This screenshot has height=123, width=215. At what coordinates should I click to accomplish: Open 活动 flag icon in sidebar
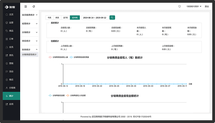7,72
